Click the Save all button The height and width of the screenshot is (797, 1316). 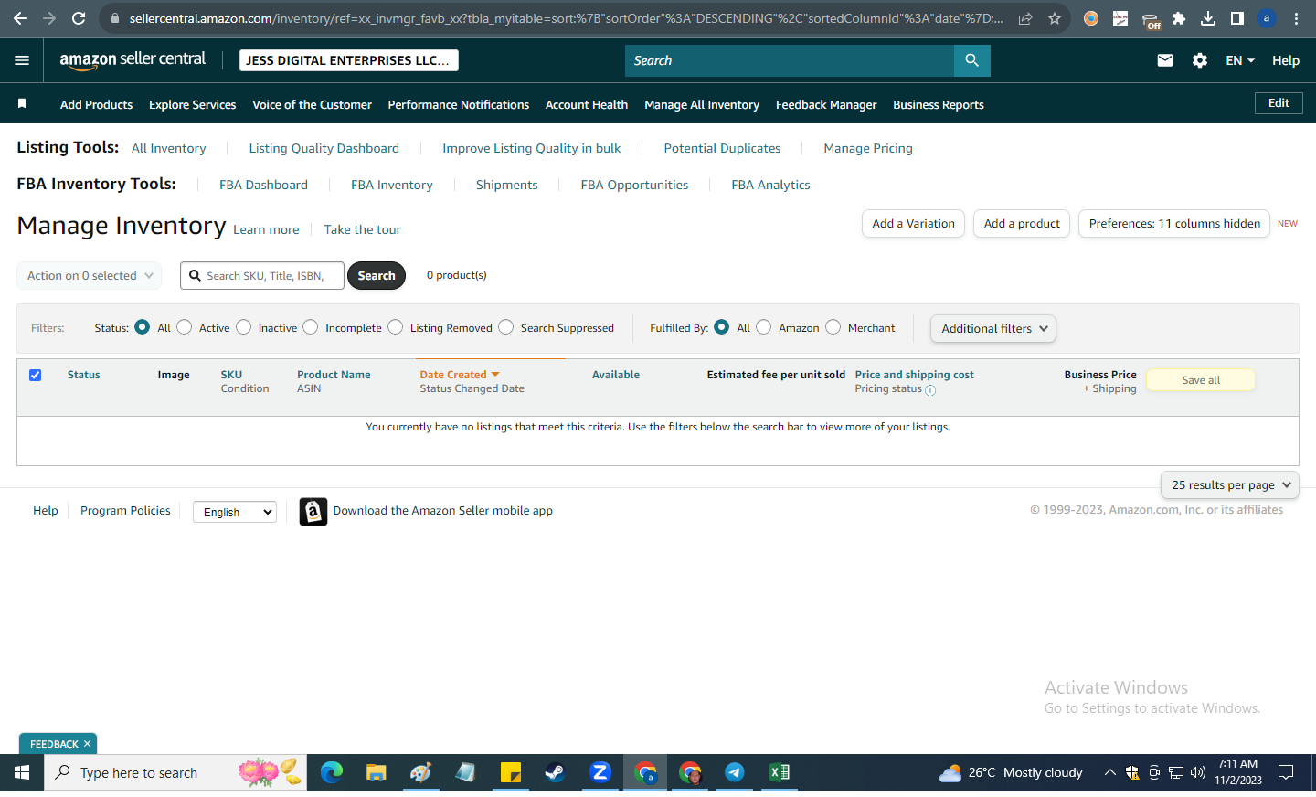pyautogui.click(x=1201, y=380)
